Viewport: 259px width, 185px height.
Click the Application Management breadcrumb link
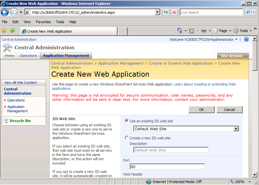[121, 63]
